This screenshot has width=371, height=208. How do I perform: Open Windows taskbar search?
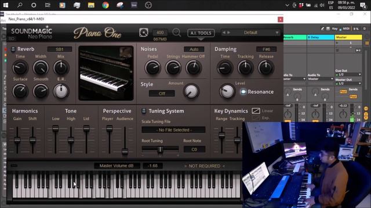20,5
